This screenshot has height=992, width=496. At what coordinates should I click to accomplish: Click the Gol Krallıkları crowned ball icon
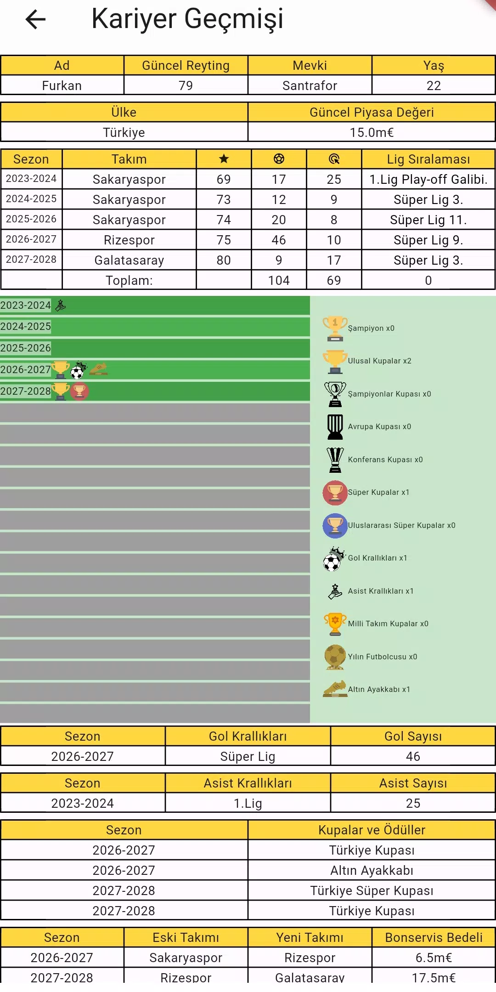[335, 558]
